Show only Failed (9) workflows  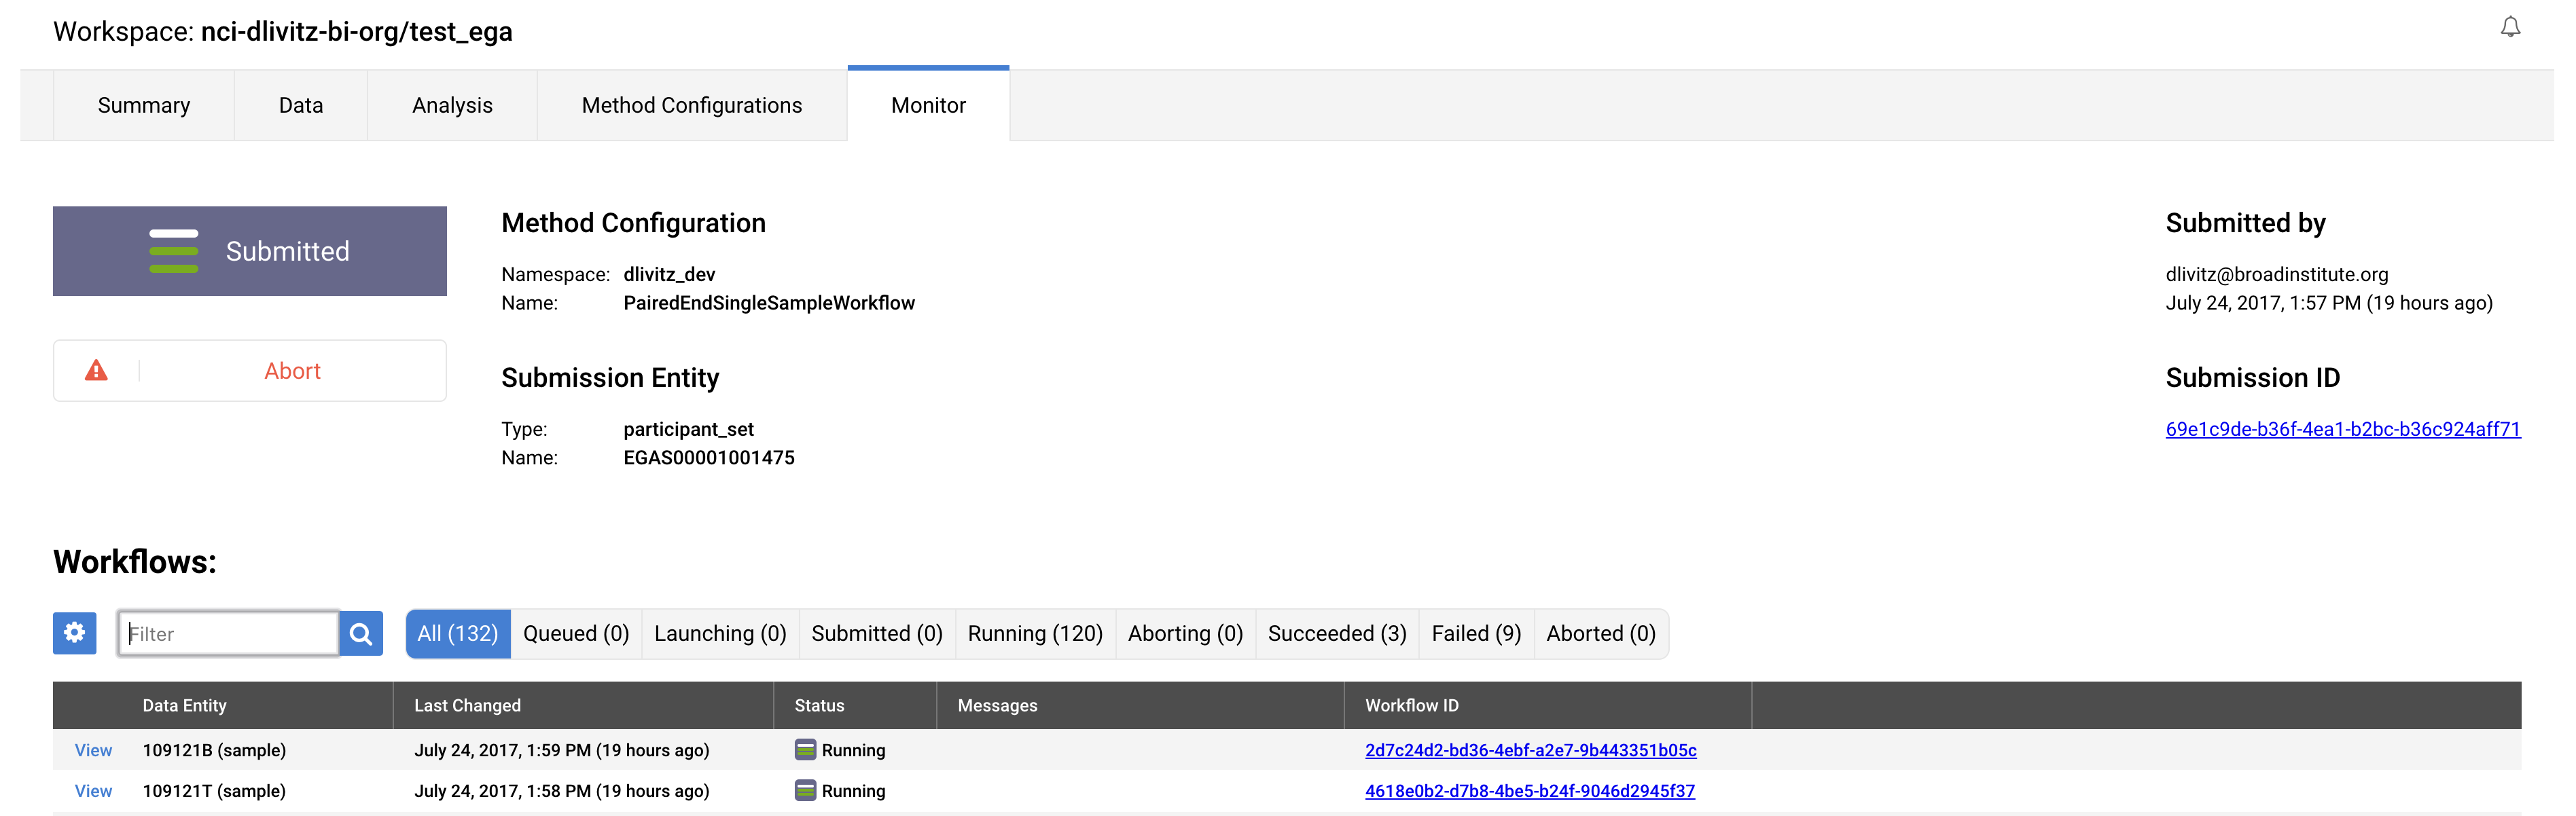[1475, 633]
